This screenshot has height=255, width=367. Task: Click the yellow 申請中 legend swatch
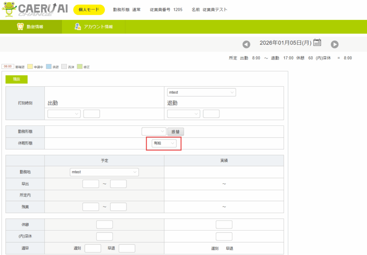click(x=30, y=66)
